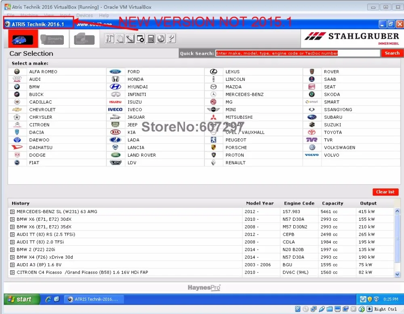Open the VirtualBox Machine menu

click(x=29, y=15)
